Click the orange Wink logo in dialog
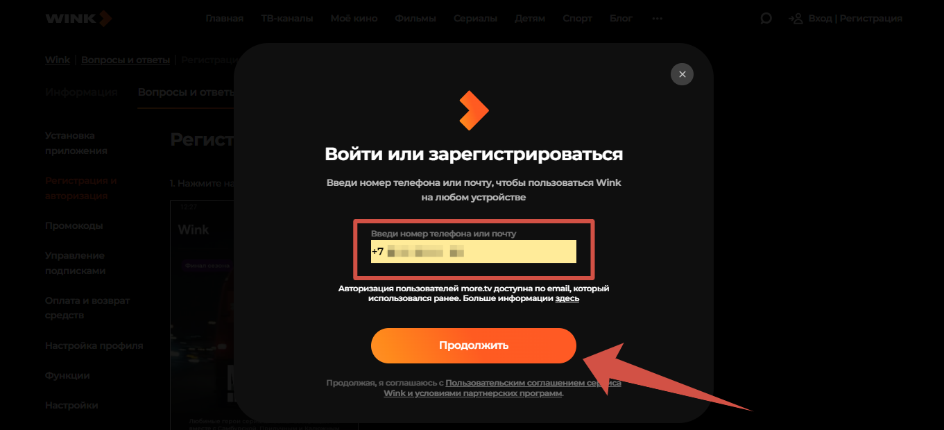Screen dimensions: 944x430 pos(474,110)
